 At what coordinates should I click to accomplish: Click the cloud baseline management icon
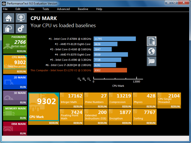[x=8, y=29]
